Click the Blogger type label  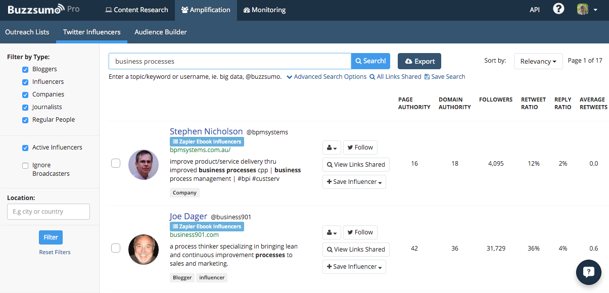click(182, 277)
